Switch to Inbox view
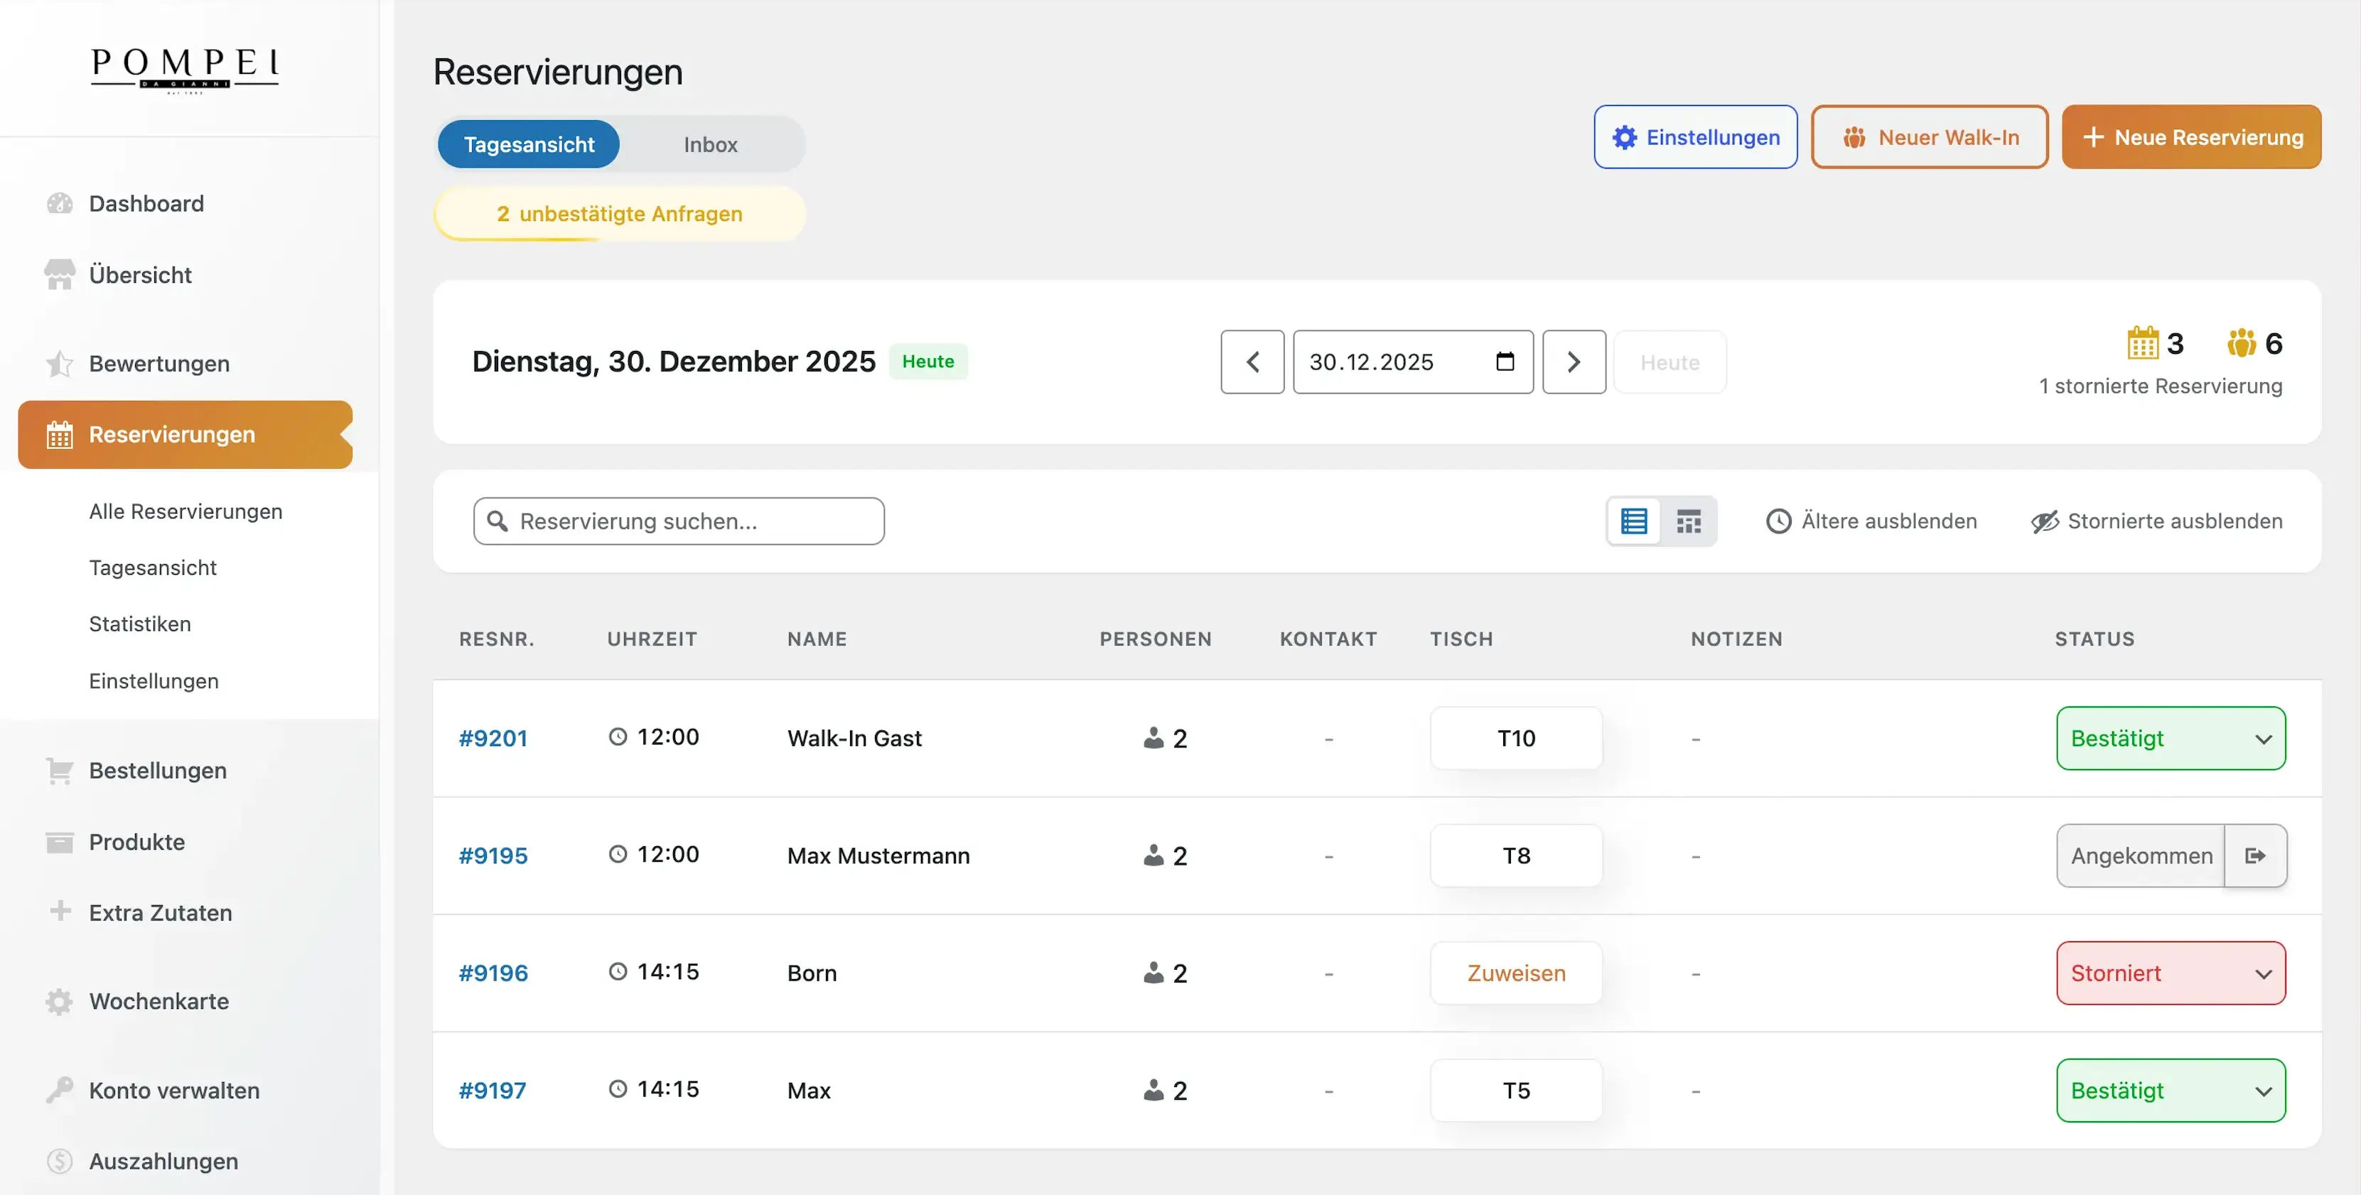 tap(710, 145)
